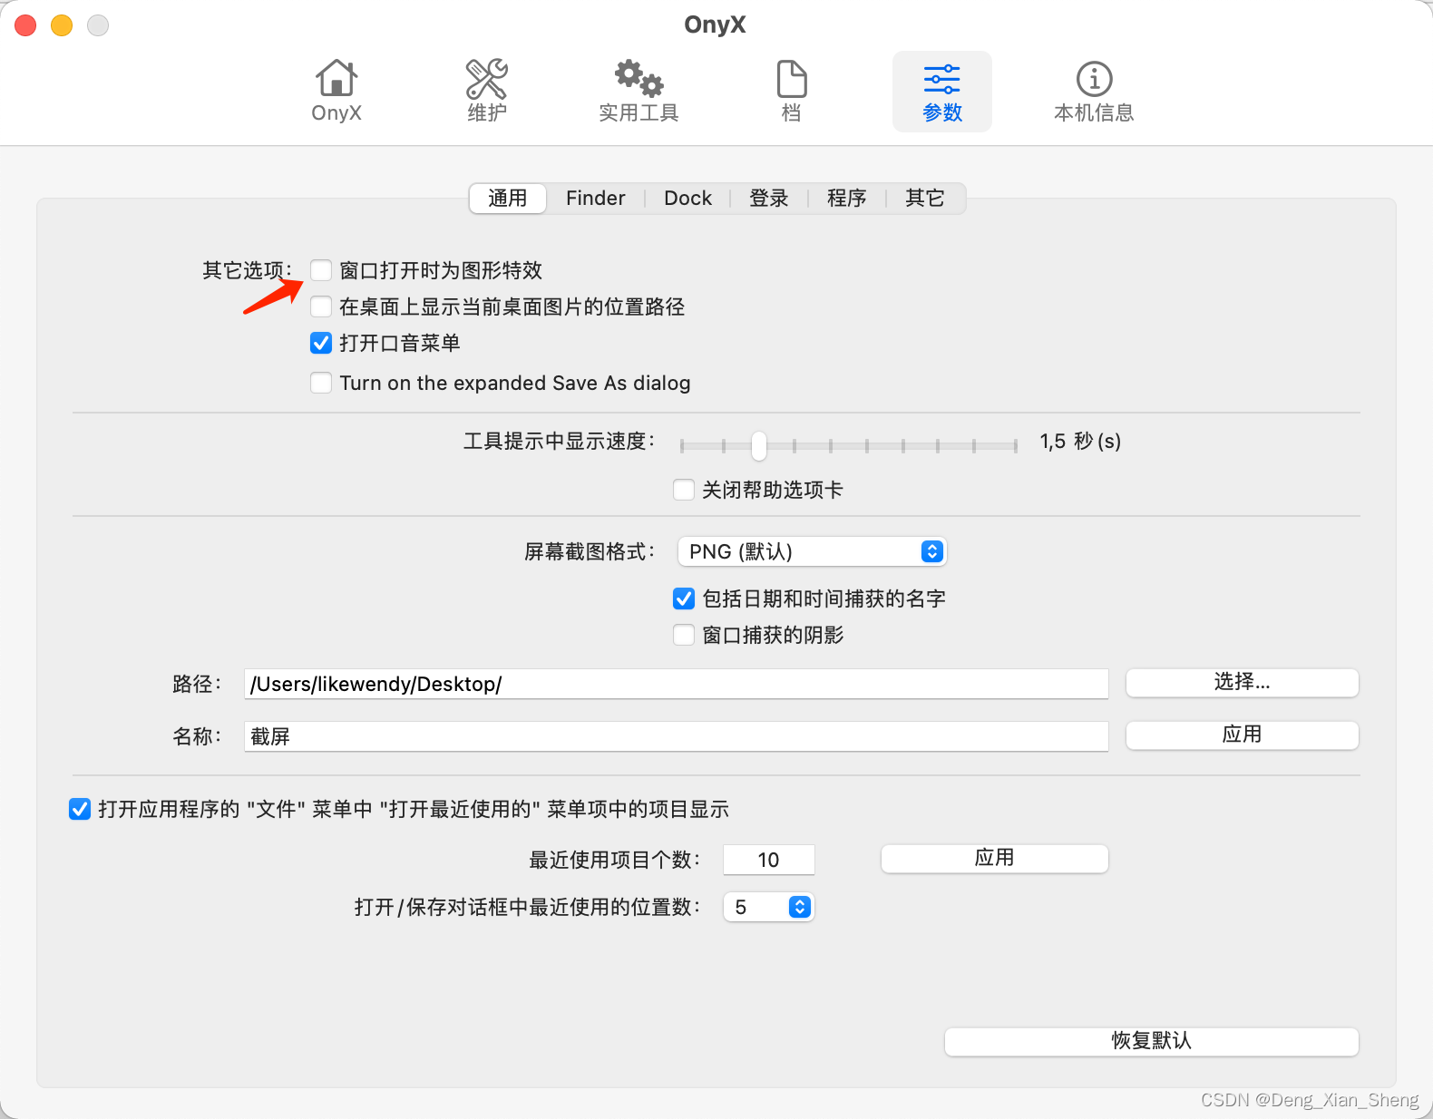Click the 名称 field containing 截屏
The height and width of the screenshot is (1119, 1433).
[677, 736]
